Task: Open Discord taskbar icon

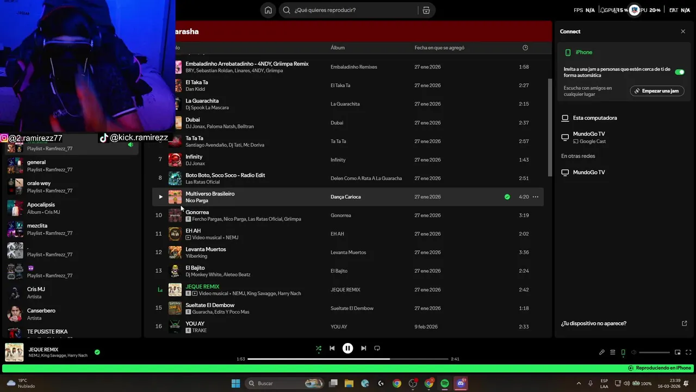Action: (x=461, y=383)
